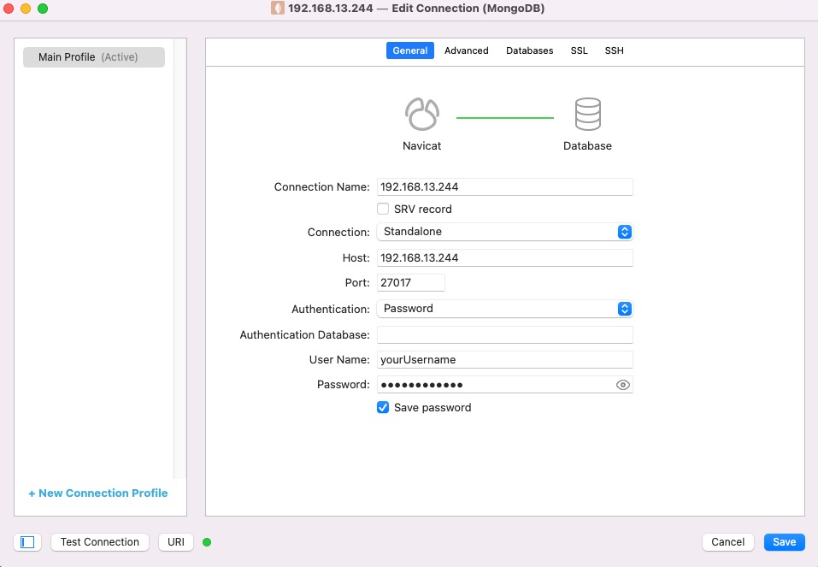Open the SSL tab
This screenshot has width=818, height=567.
pos(579,50)
